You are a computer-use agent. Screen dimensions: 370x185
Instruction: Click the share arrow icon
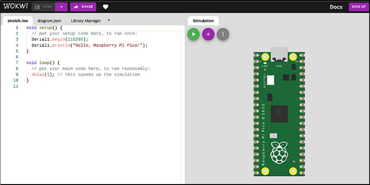click(76, 7)
